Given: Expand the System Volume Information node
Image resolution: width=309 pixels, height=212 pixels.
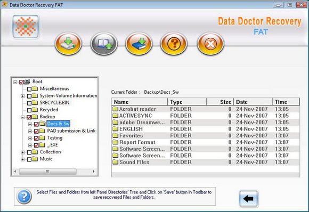Looking at the screenshot, I should [x=23, y=96].
